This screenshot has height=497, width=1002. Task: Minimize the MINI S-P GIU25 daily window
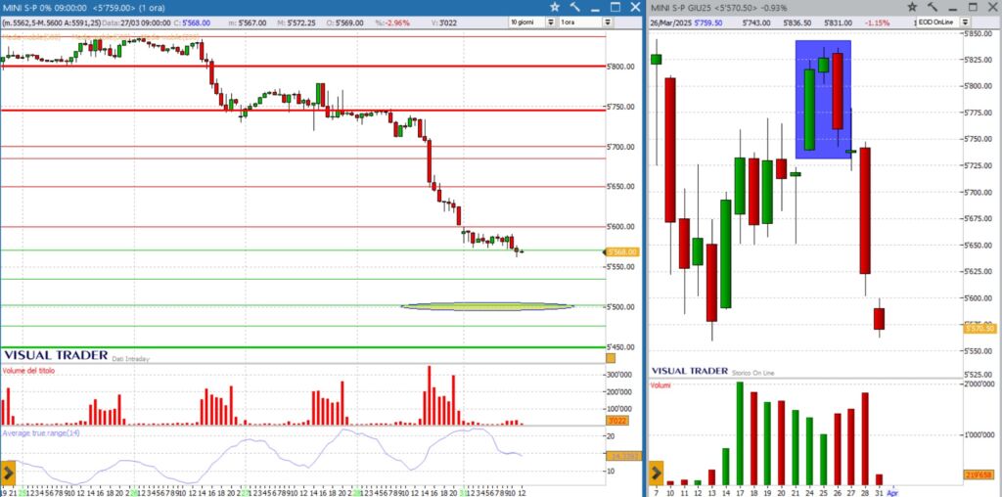click(x=953, y=9)
